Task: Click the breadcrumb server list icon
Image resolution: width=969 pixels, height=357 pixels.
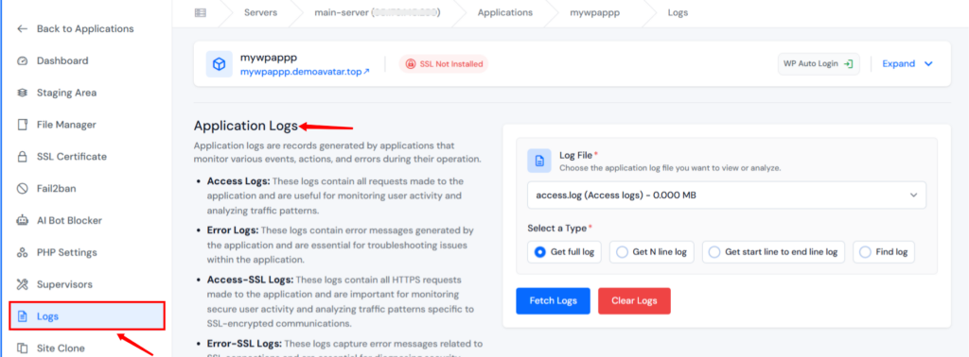Action: click(x=200, y=12)
